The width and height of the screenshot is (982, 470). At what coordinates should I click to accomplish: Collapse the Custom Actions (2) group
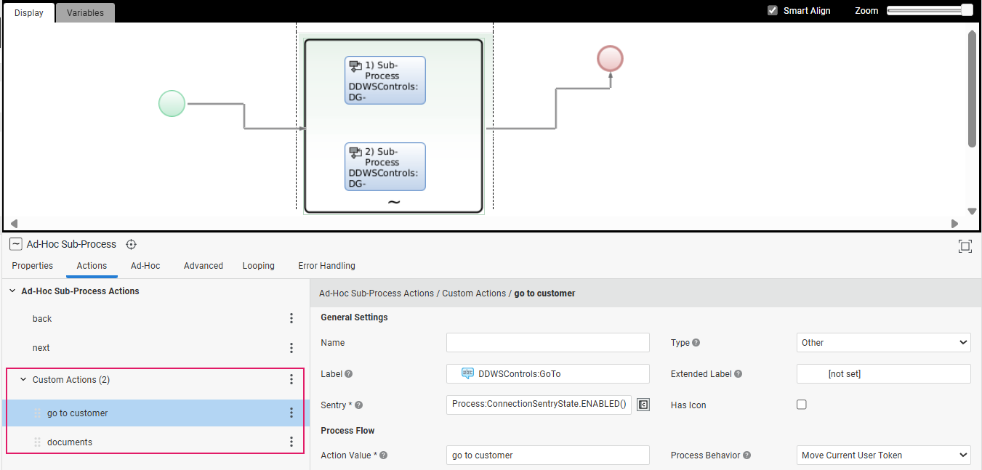(23, 380)
